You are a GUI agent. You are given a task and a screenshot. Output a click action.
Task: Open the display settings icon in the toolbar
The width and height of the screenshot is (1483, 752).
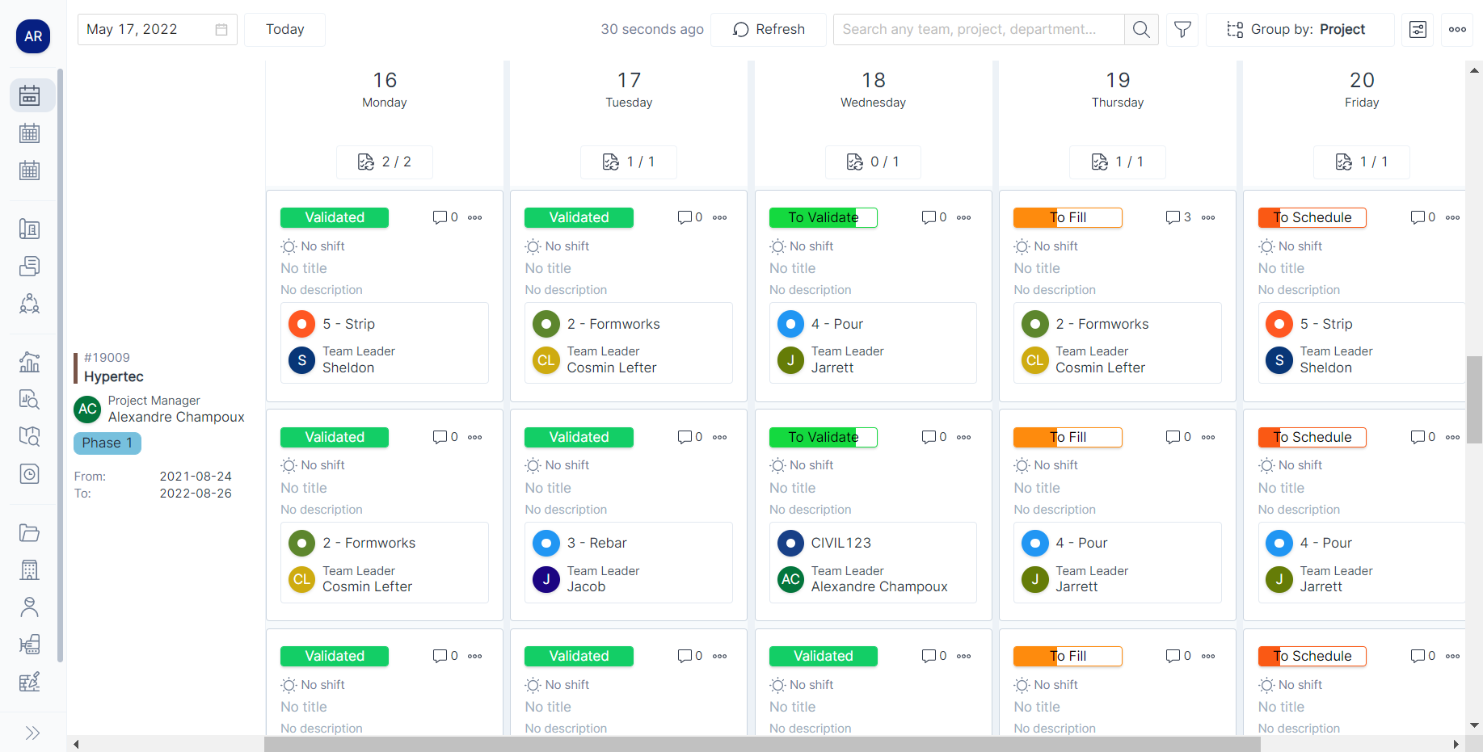pos(1418,30)
